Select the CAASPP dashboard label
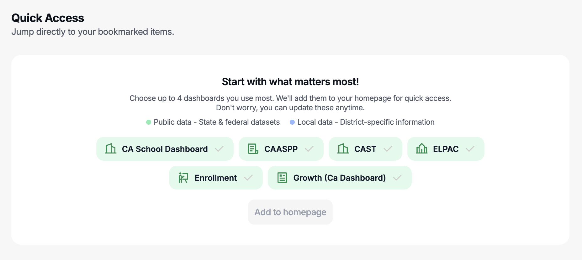 point(281,149)
